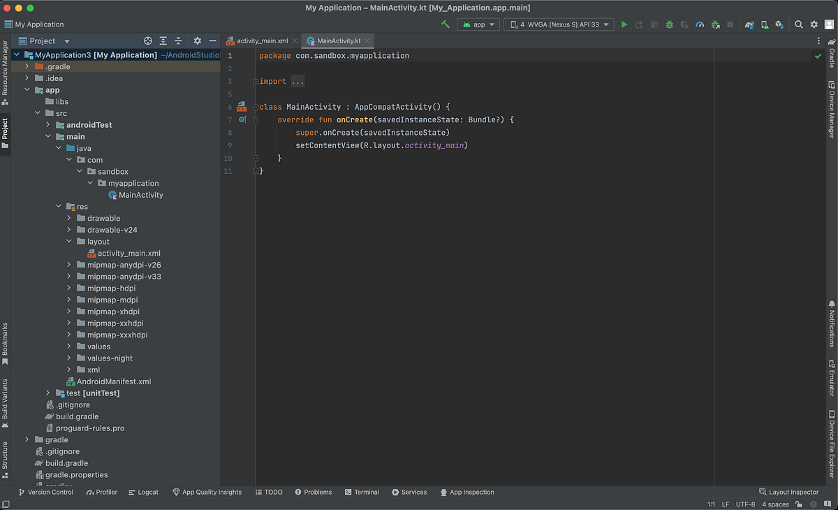Image resolution: width=838 pixels, height=510 pixels.
Task: Sync project with Gradle files icon
Action: tap(749, 24)
